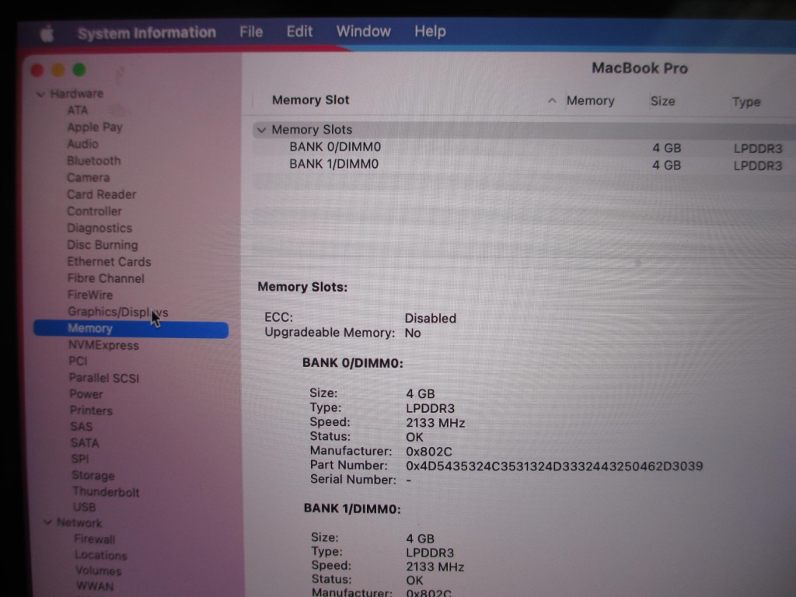Select ATA in the sidebar
Viewport: 796px width, 597px height.
click(78, 110)
